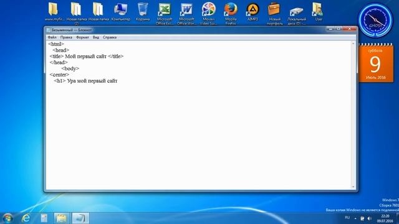Click the Notepad scrollbar down arrow
Image resolution: width=399 pixels, height=224 pixels.
pyautogui.click(x=353, y=187)
